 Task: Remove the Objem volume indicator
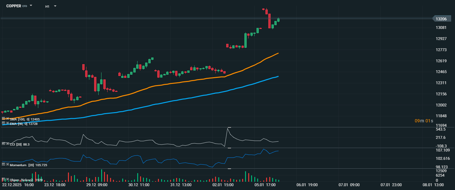point(7,180)
